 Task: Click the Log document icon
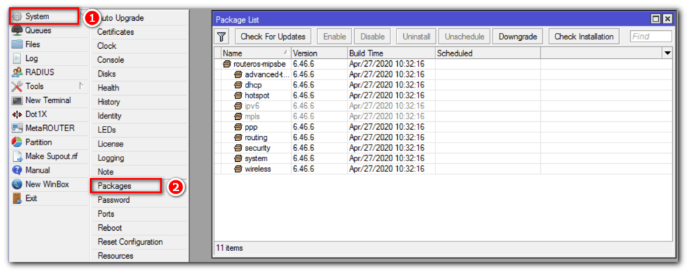(x=17, y=59)
